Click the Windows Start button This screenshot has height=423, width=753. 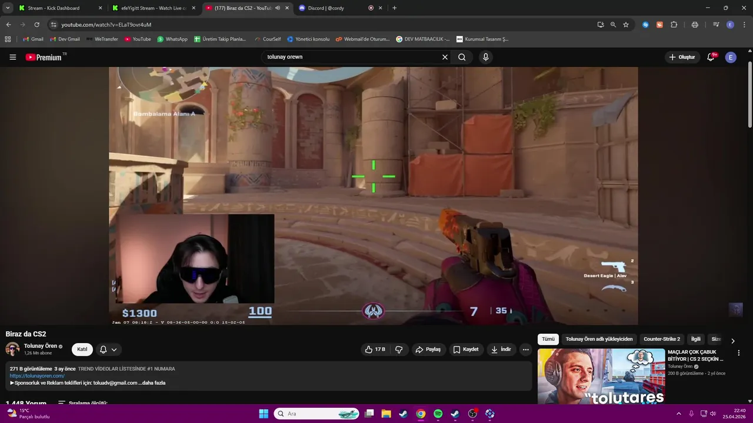tap(264, 414)
